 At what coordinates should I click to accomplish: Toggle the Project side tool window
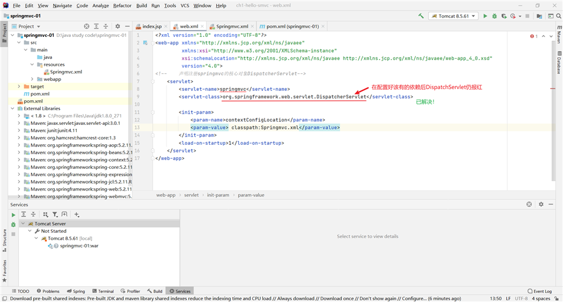(x=4, y=33)
